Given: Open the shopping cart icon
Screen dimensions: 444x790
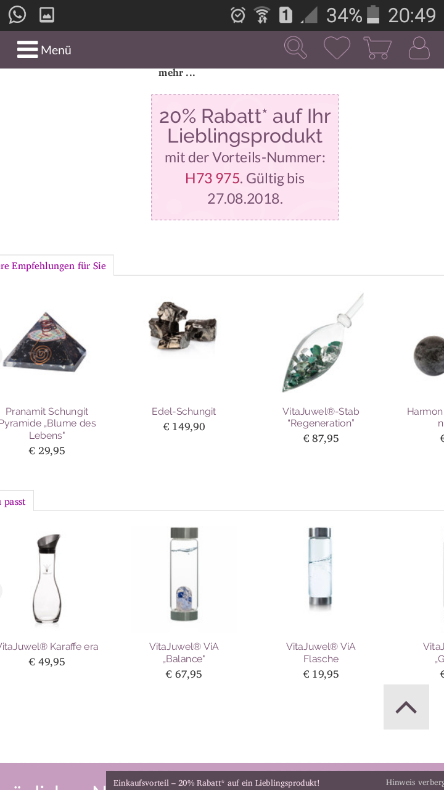Looking at the screenshot, I should pos(377,48).
